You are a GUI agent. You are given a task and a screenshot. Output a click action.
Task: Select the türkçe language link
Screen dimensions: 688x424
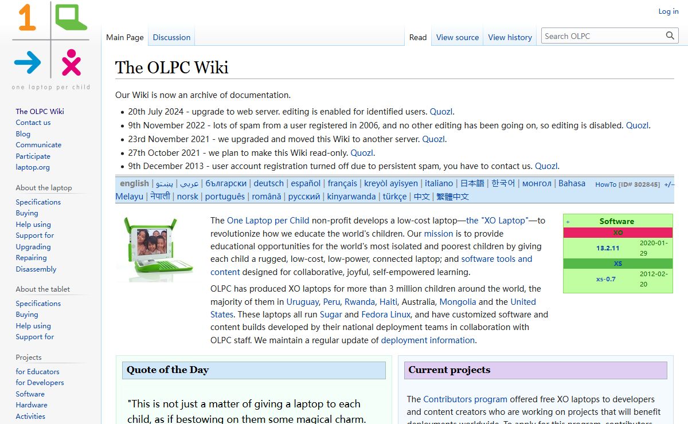[394, 196]
